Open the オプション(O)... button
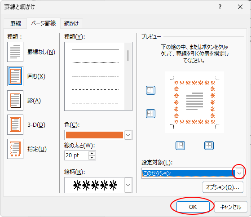Screen dimensions: 251x217 (x=223, y=187)
